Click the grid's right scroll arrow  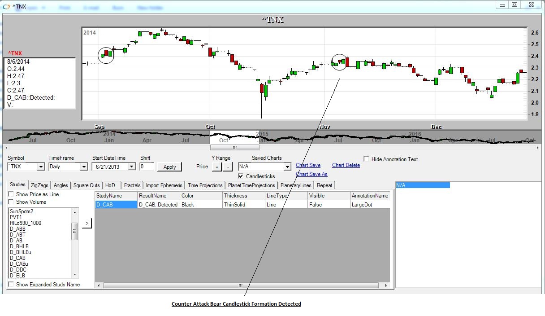[386, 285]
